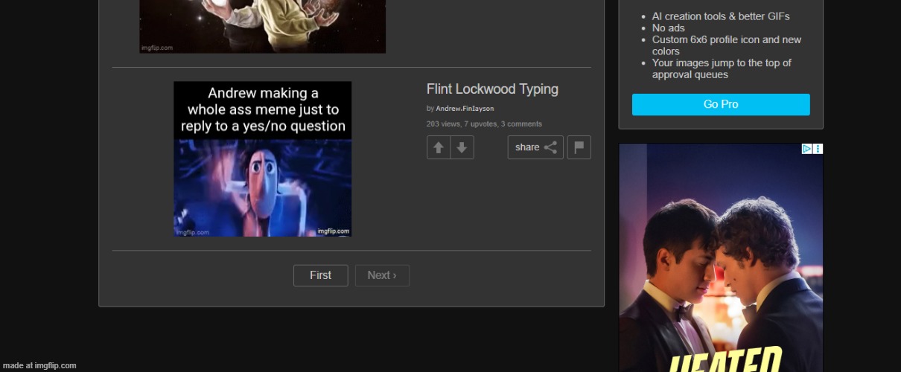Visit the Andrew.FinIayson author profile

[465, 109]
